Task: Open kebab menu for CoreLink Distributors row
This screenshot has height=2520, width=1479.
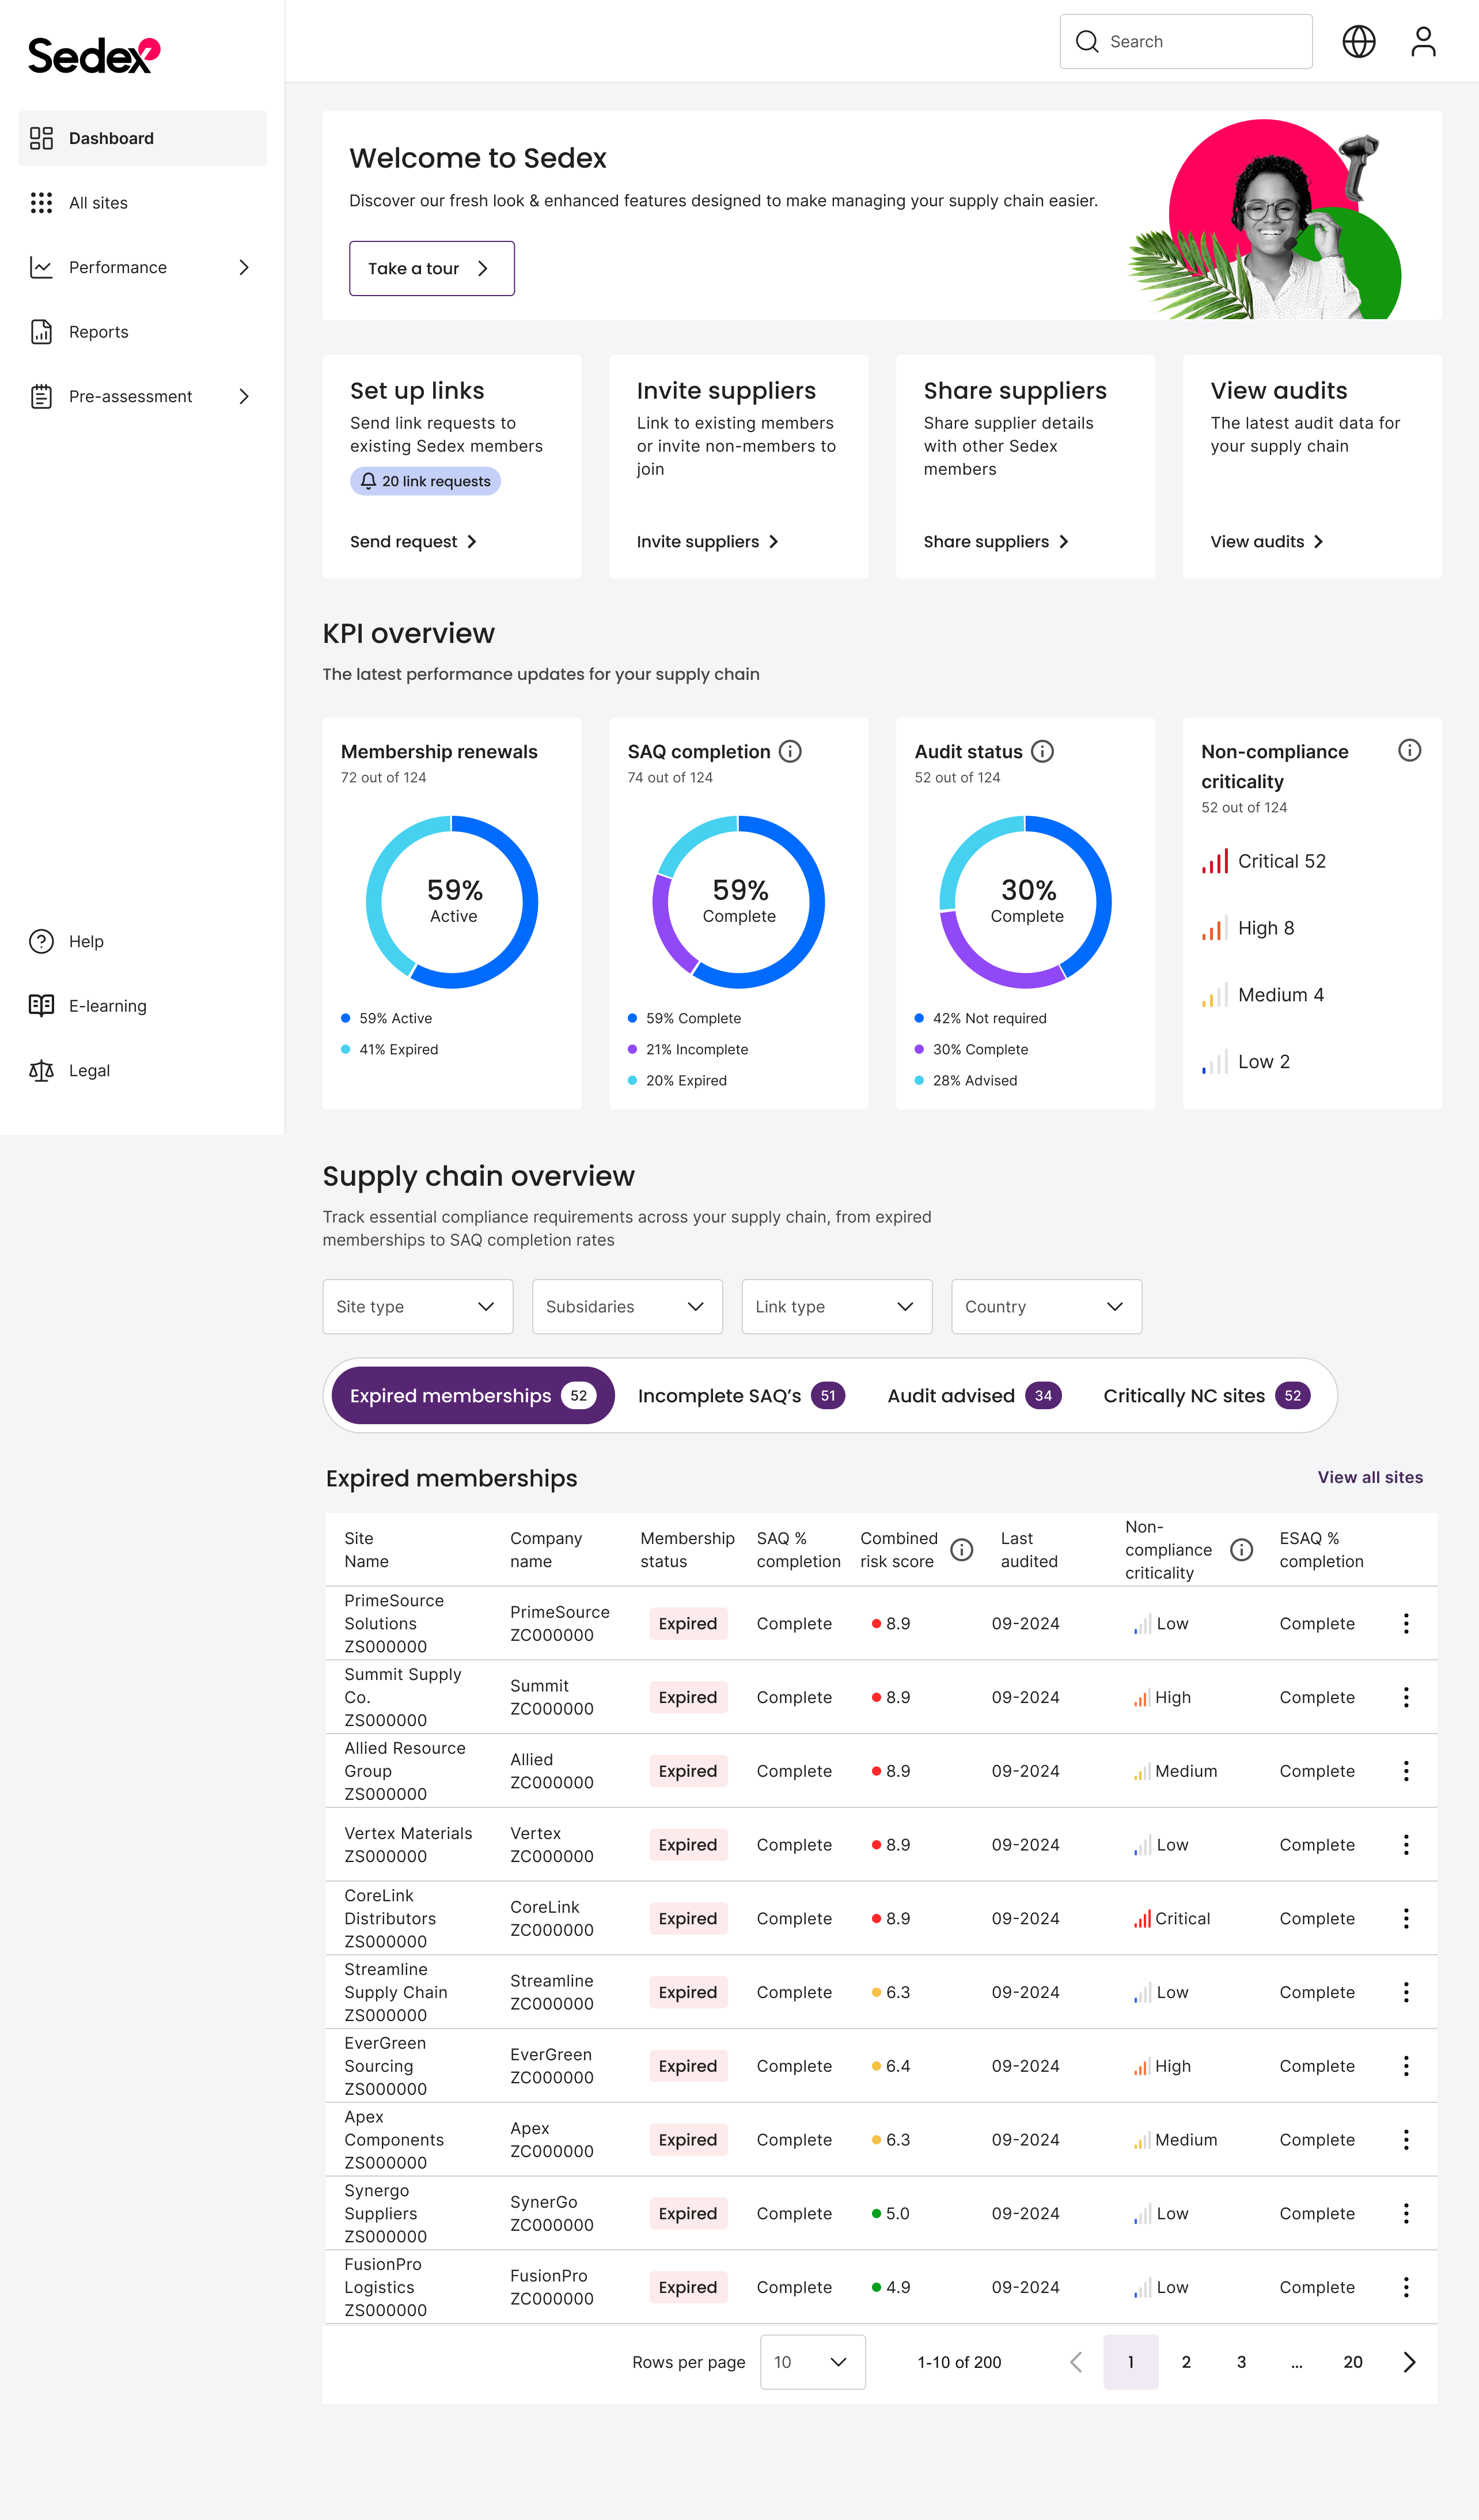Action: point(1405,1918)
